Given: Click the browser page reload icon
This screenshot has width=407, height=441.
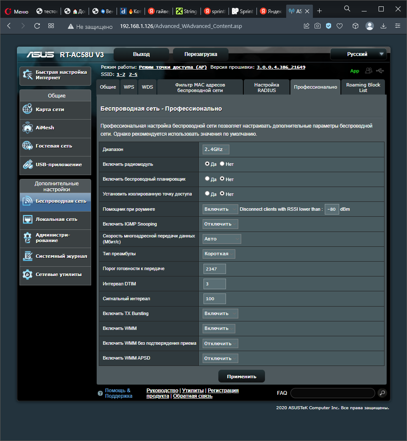Looking at the screenshot, I should tap(37, 26).
